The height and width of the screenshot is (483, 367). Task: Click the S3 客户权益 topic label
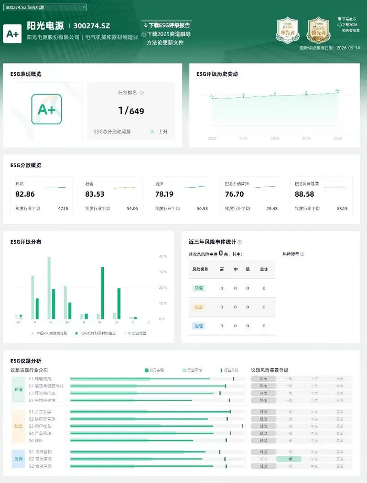coord(40,426)
